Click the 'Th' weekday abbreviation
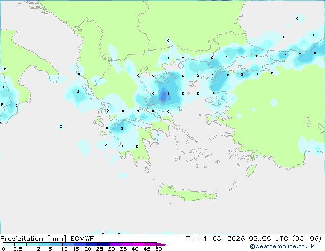This screenshot has height=251, width=325. [190, 239]
